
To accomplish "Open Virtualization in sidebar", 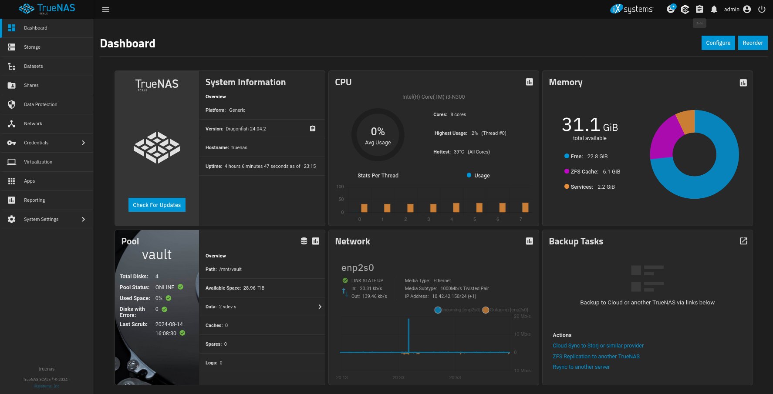I will pyautogui.click(x=47, y=162).
